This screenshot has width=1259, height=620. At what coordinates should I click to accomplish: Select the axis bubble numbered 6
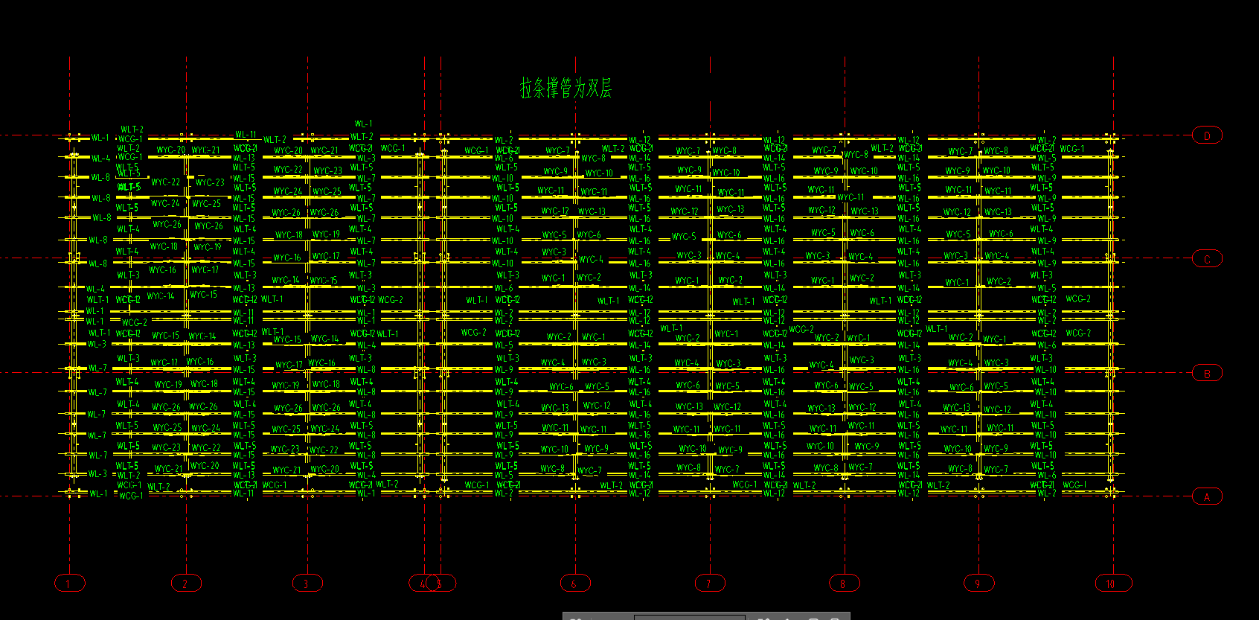574,584
